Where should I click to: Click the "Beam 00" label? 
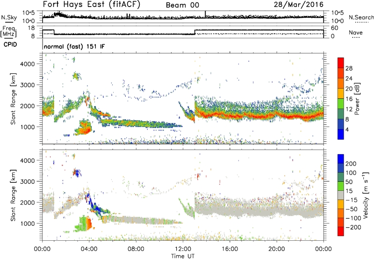click(182, 5)
